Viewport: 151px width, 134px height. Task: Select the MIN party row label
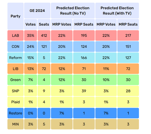(x=16, y=124)
